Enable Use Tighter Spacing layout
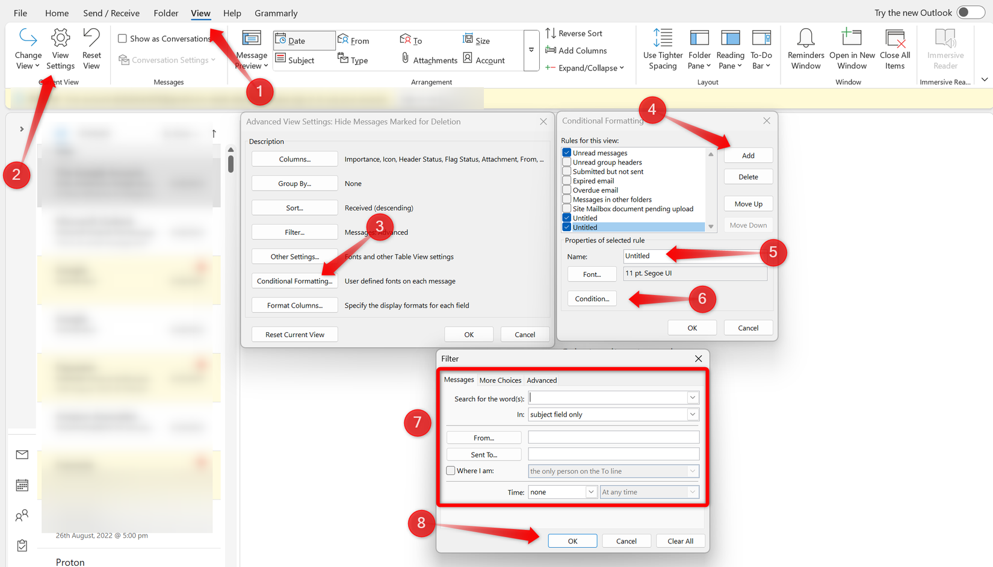The image size is (993, 567). coord(662,48)
